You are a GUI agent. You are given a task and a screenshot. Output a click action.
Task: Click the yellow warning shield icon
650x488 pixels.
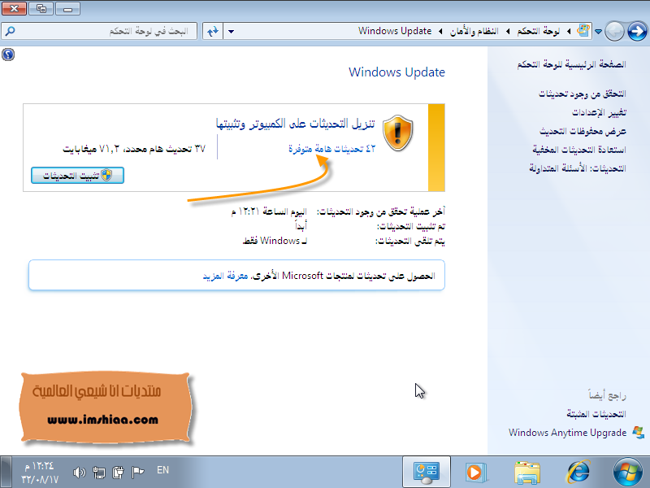tap(397, 133)
